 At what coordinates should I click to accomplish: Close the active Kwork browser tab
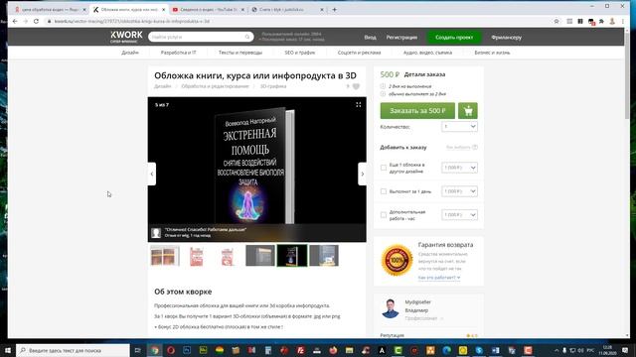click(x=163, y=9)
